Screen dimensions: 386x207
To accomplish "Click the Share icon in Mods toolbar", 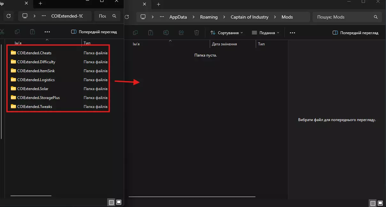I will click(x=181, y=33).
